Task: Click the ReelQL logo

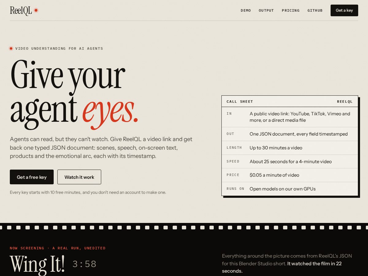Action: (x=21, y=10)
